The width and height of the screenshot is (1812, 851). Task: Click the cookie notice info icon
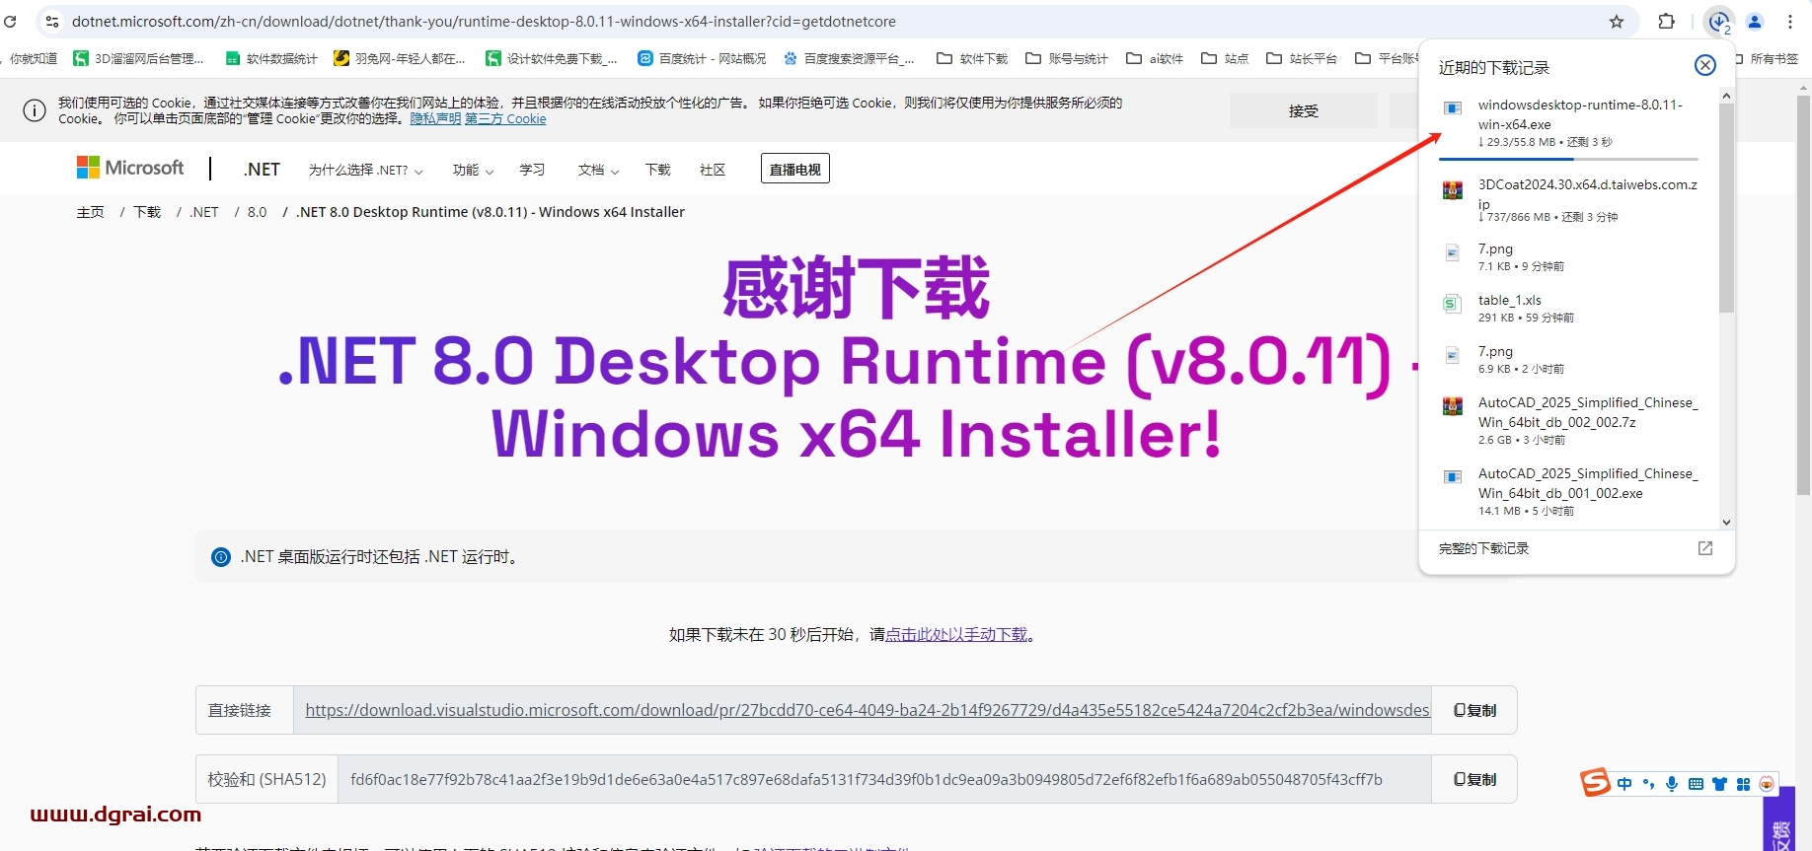[35, 110]
